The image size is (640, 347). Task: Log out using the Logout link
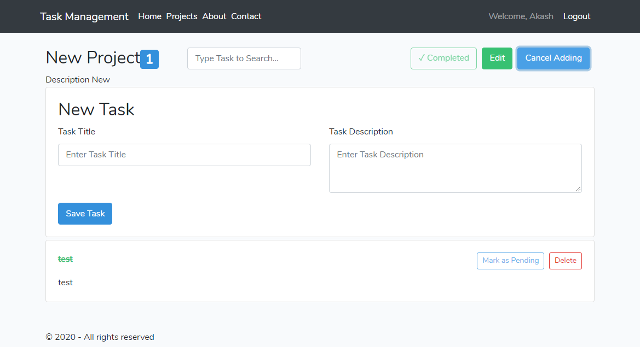[x=576, y=16]
